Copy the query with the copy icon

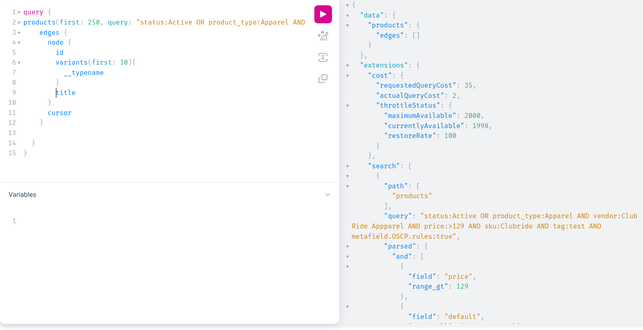point(323,79)
